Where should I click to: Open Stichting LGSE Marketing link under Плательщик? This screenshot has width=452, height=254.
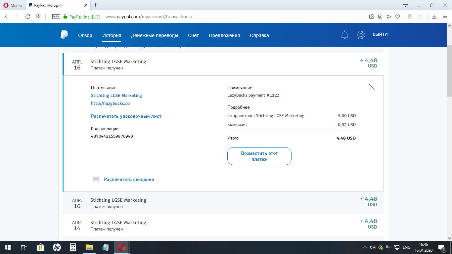pos(116,96)
